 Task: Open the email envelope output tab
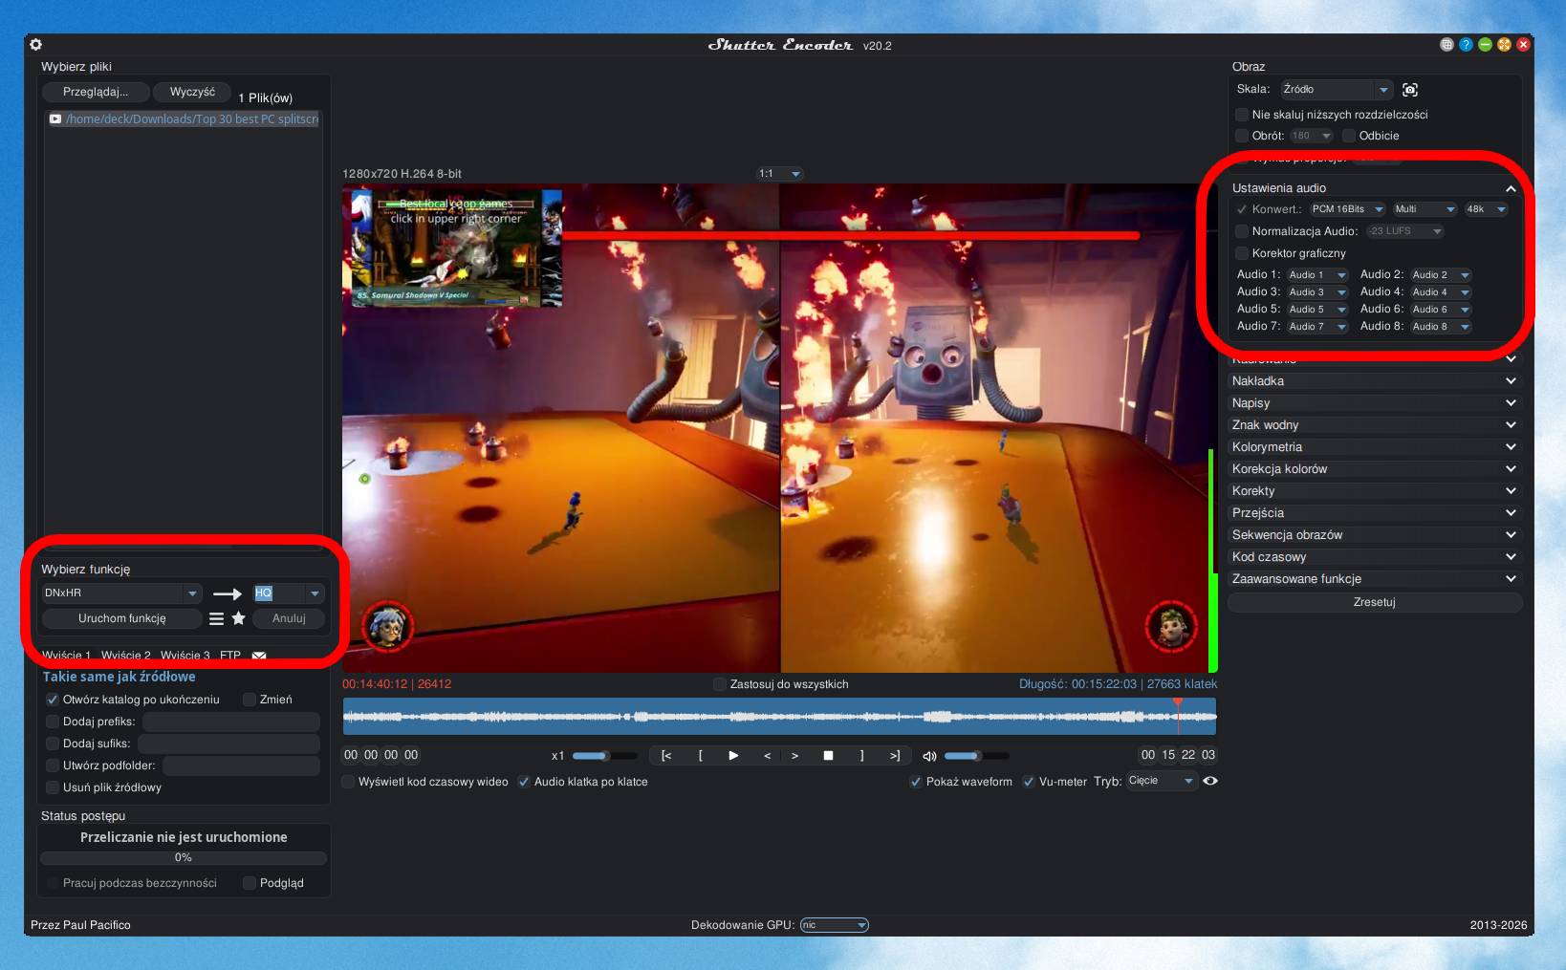click(259, 656)
